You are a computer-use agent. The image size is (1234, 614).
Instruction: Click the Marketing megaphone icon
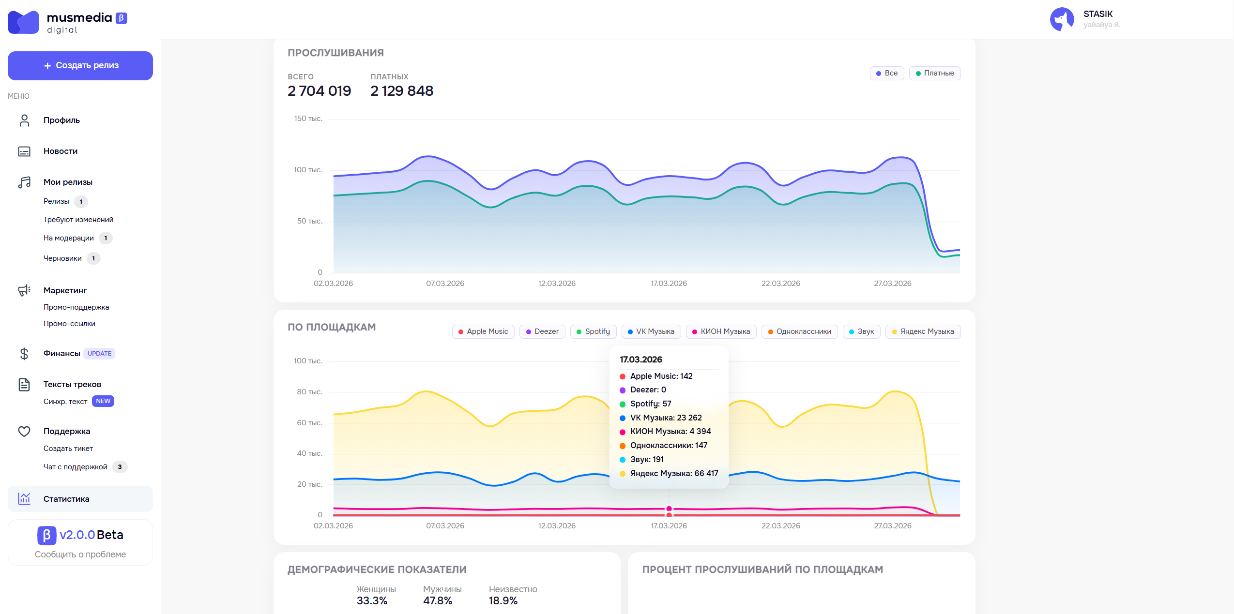pyautogui.click(x=24, y=290)
